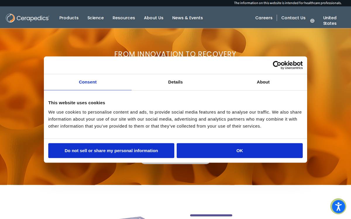The image size is (351, 219).
Task: Accept cookies with the OK button
Action: tap(240, 151)
